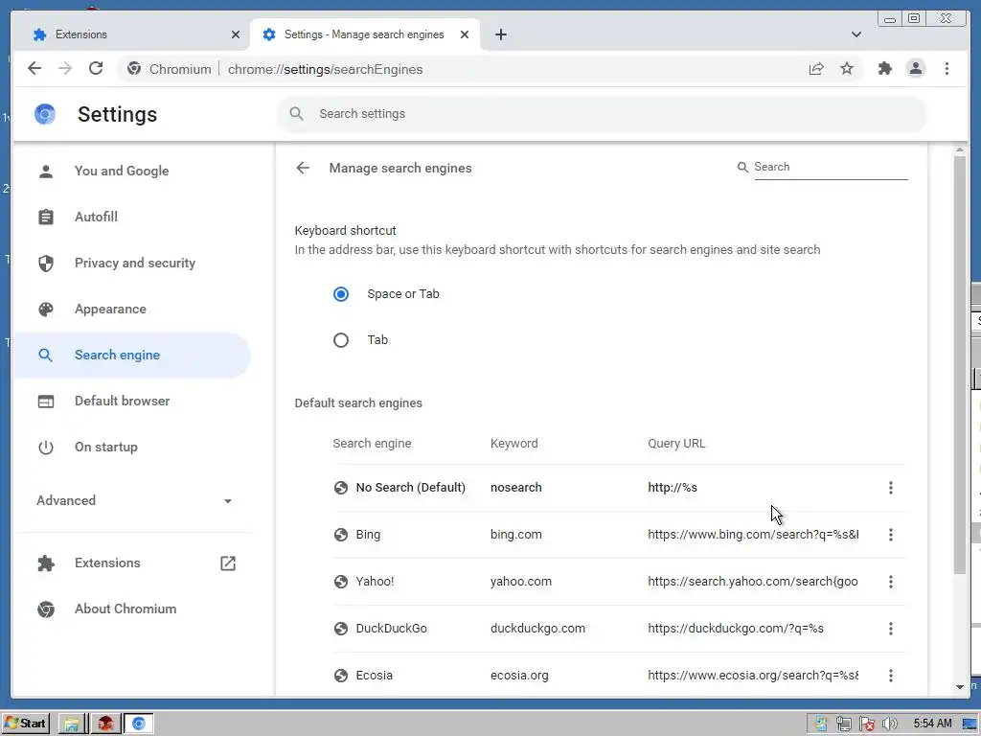Open more actions for Ecosia row
Screen dimensions: 981x736
pyautogui.click(x=890, y=676)
